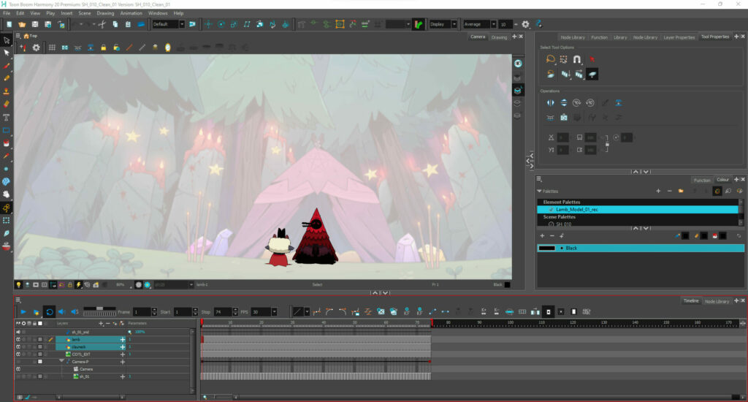Viewport: 748px width, 402px height.
Task: Select the Transform tool in left toolbar
Action: click(x=6, y=41)
